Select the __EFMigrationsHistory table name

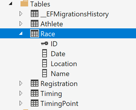[74, 14]
